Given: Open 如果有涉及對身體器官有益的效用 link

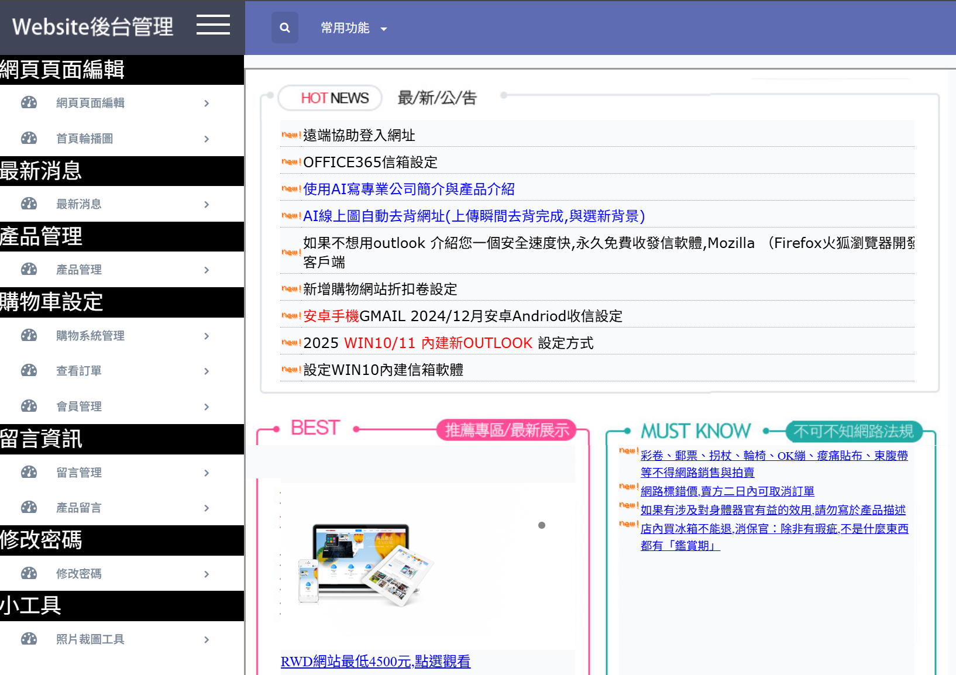Looking at the screenshot, I should point(773,510).
